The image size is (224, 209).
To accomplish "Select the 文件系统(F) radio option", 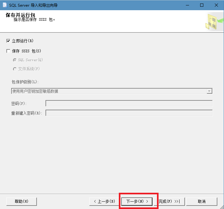I will pyautogui.click(x=15, y=69).
